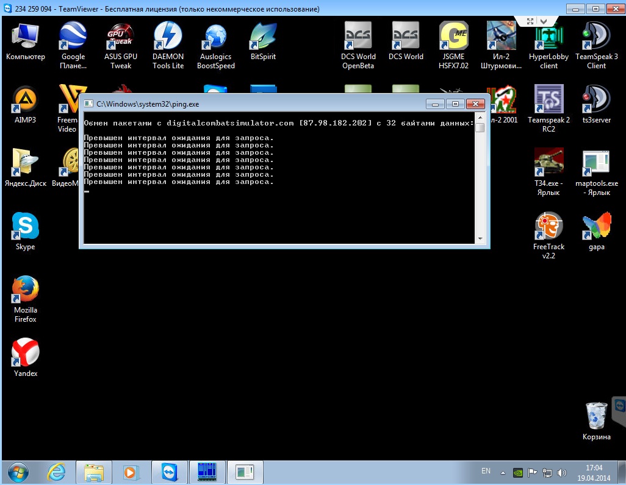Expand TeamViewer toolbar chevron
This screenshot has width=626, height=485.
pyautogui.click(x=544, y=21)
